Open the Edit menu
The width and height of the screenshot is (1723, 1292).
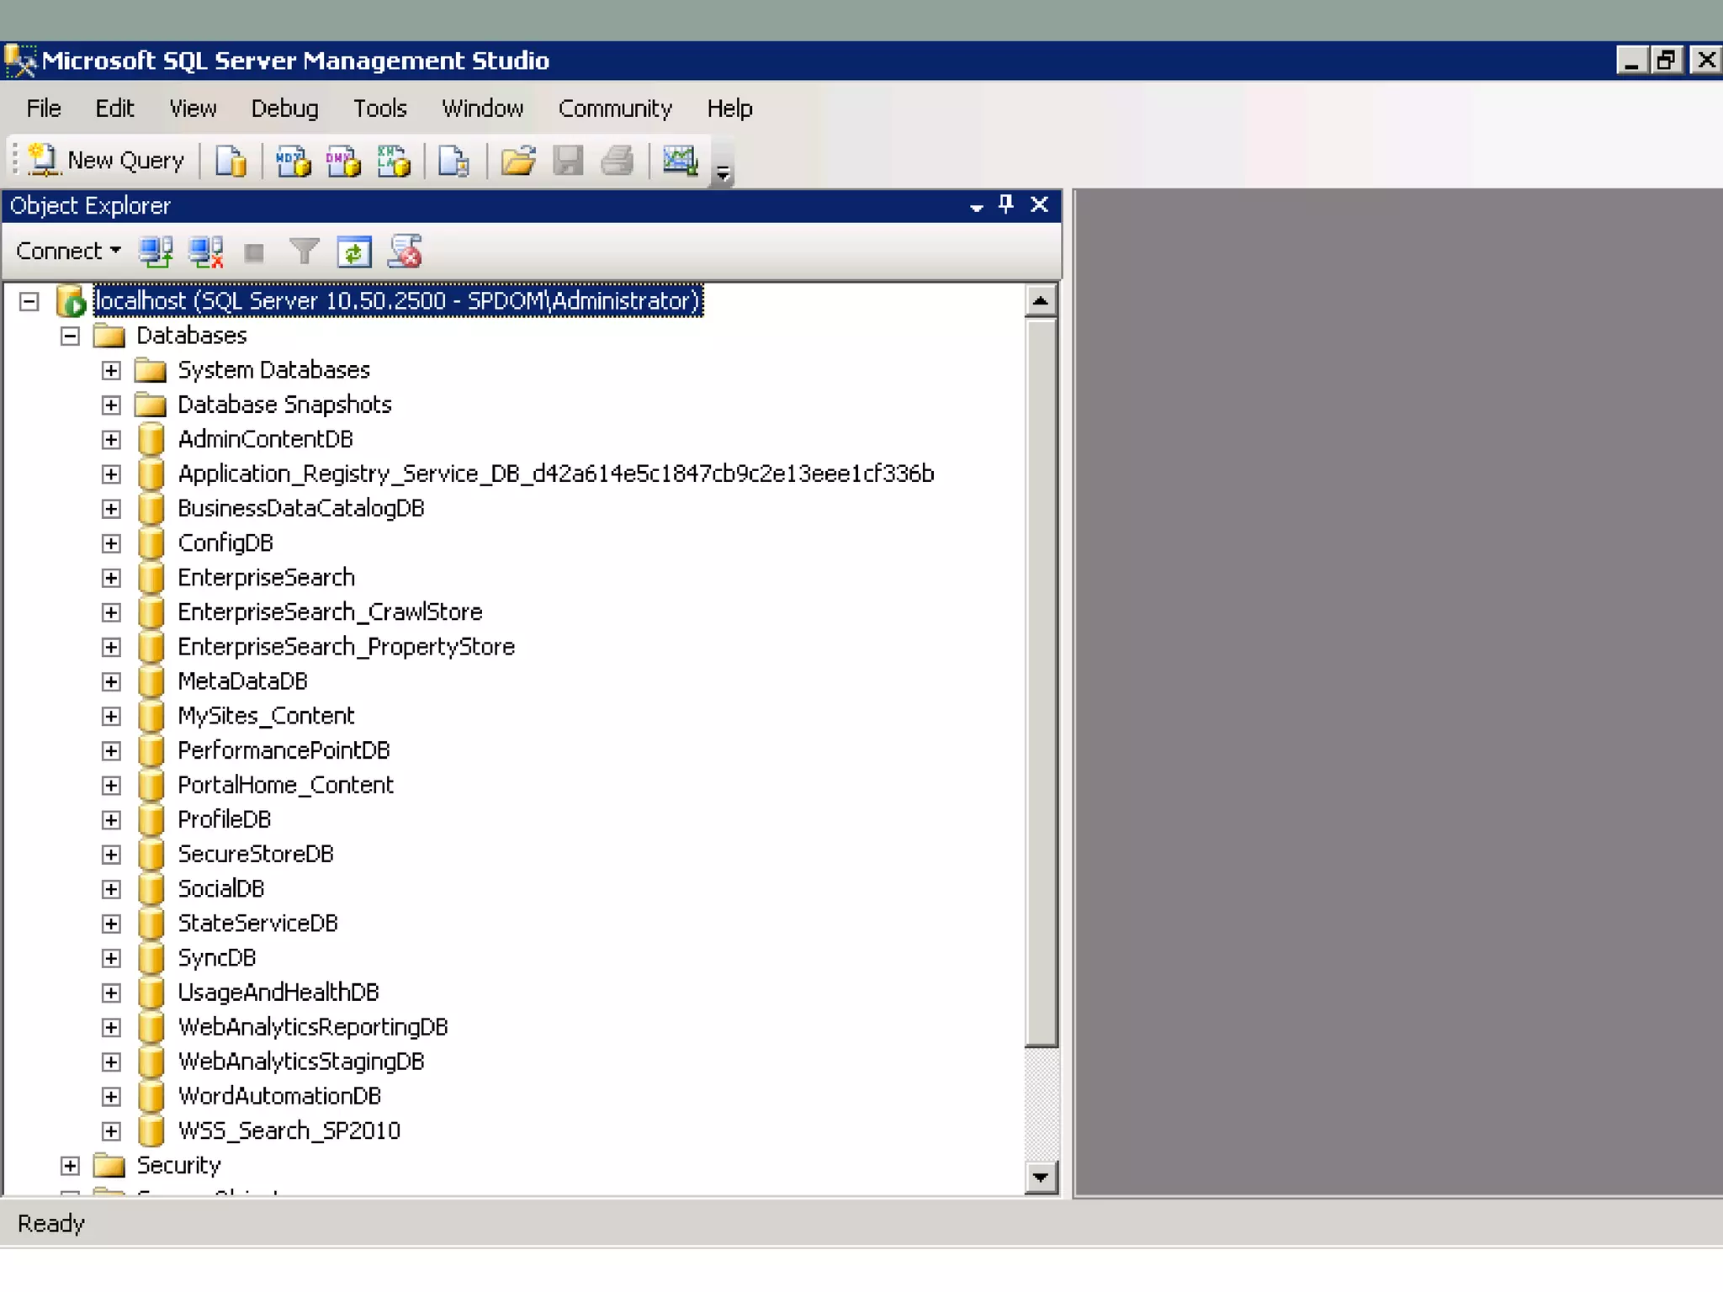click(x=114, y=109)
